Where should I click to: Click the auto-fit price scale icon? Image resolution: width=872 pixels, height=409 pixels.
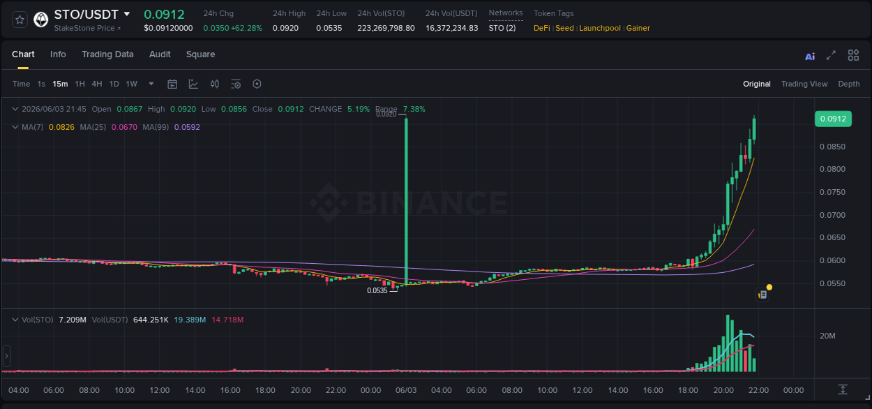click(843, 389)
